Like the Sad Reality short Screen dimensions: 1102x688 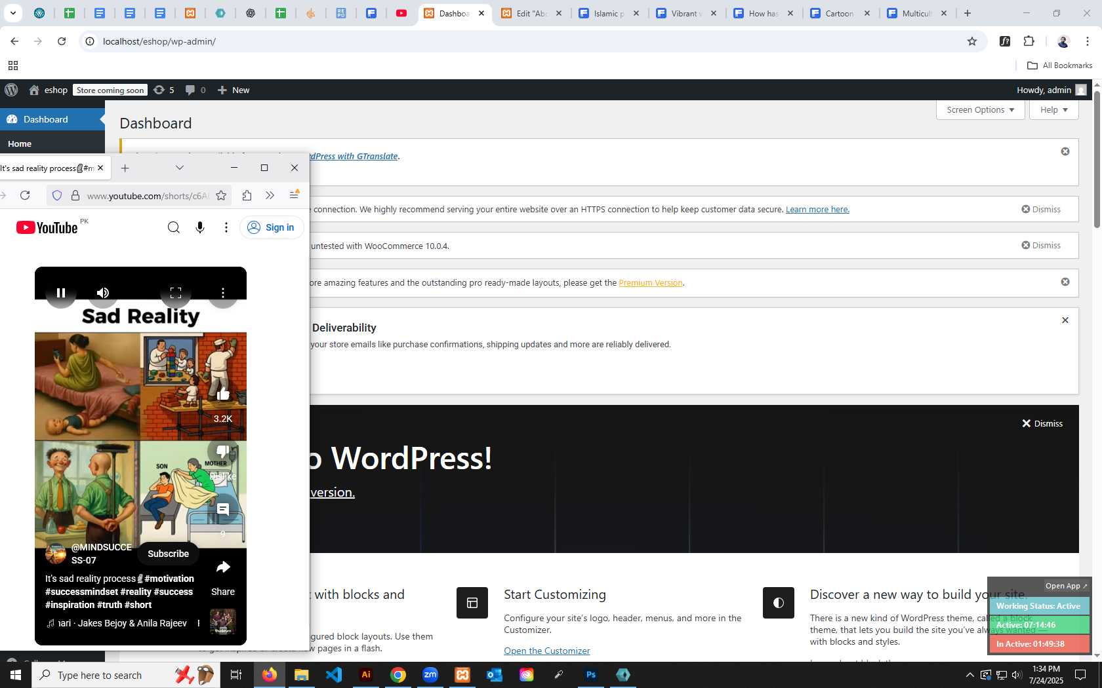223,394
